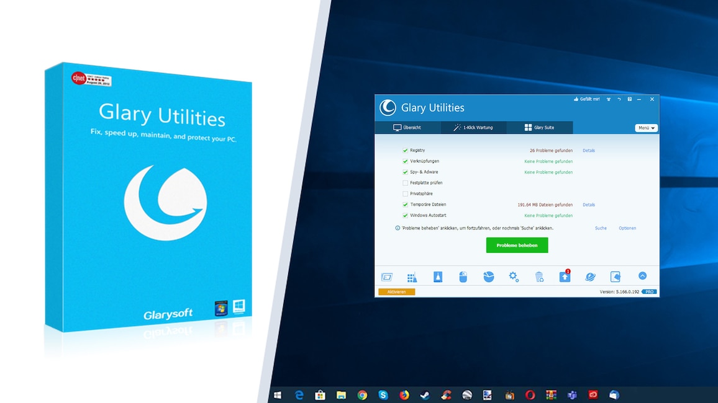Click the Aktivieren button

[x=396, y=291]
